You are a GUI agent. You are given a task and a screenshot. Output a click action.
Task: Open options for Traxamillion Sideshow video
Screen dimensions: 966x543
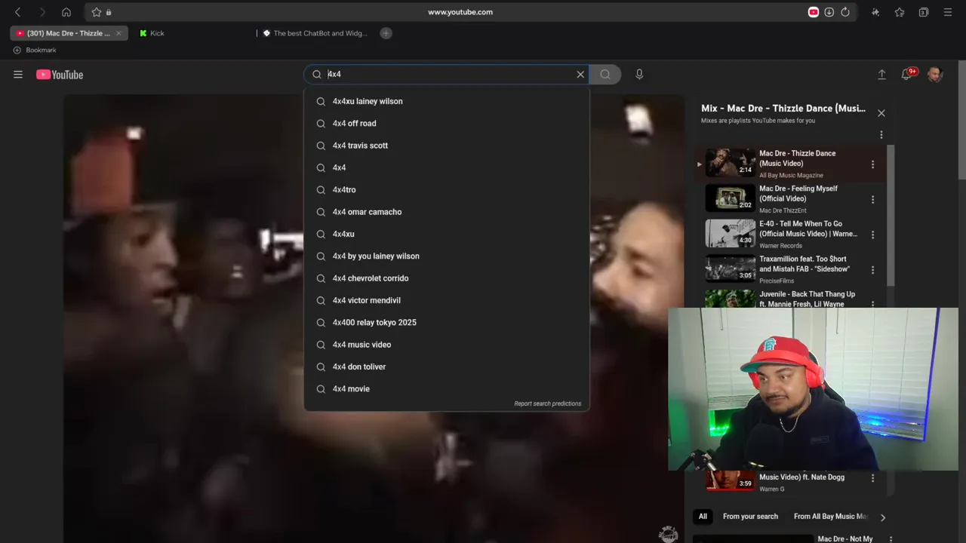[873, 270]
